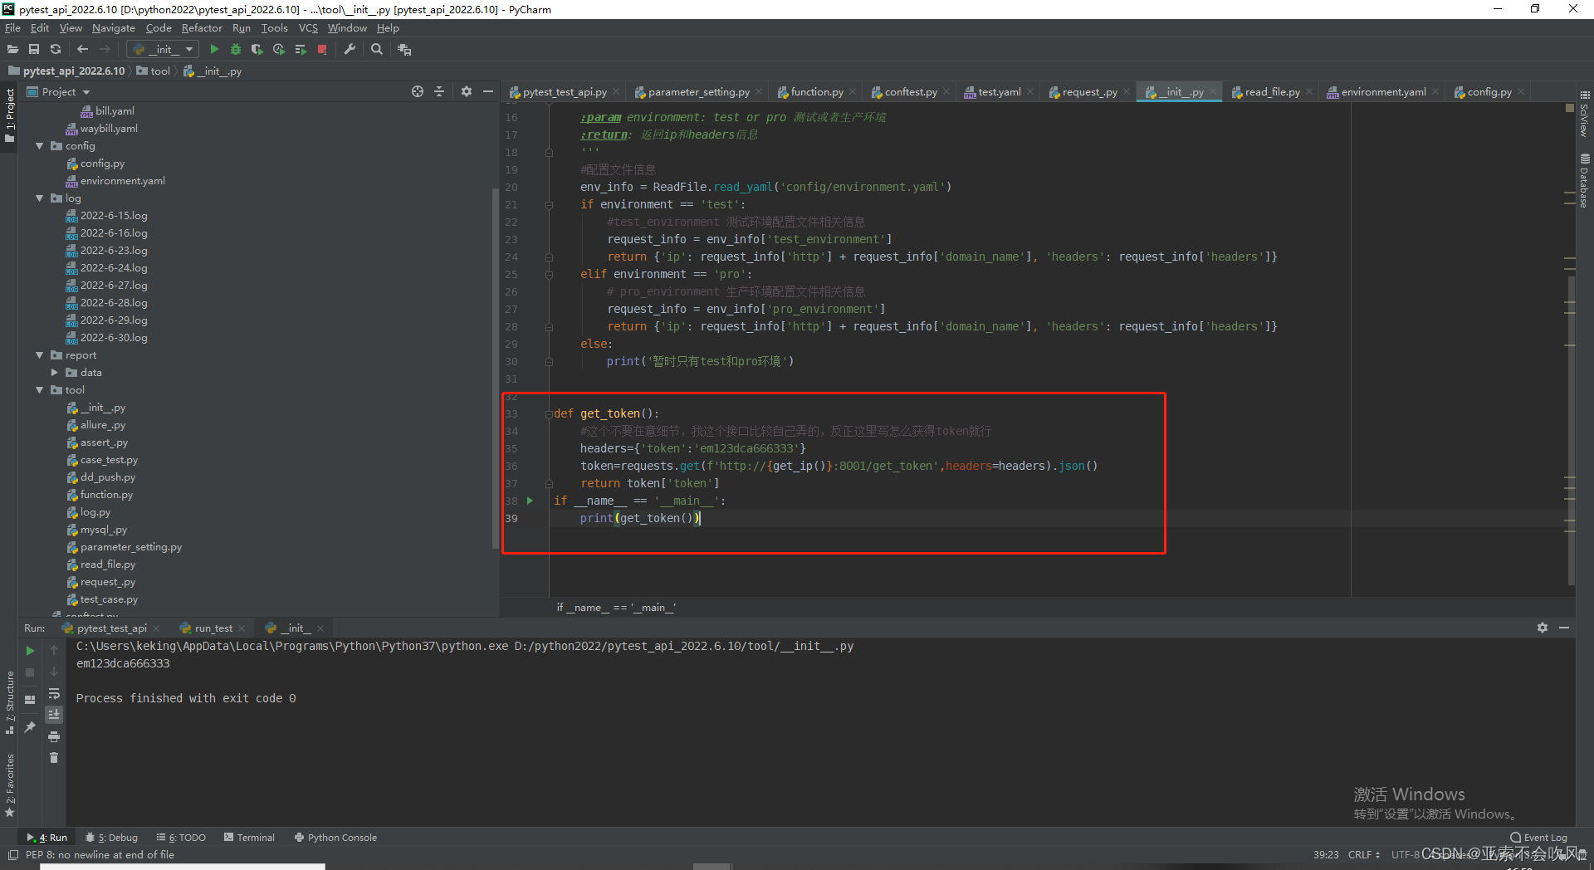Open parameter_setting.py in the Project tree
Screen dimensions: 1594x870
130,547
